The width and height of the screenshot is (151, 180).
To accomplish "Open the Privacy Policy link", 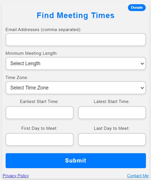I will [16, 176].
